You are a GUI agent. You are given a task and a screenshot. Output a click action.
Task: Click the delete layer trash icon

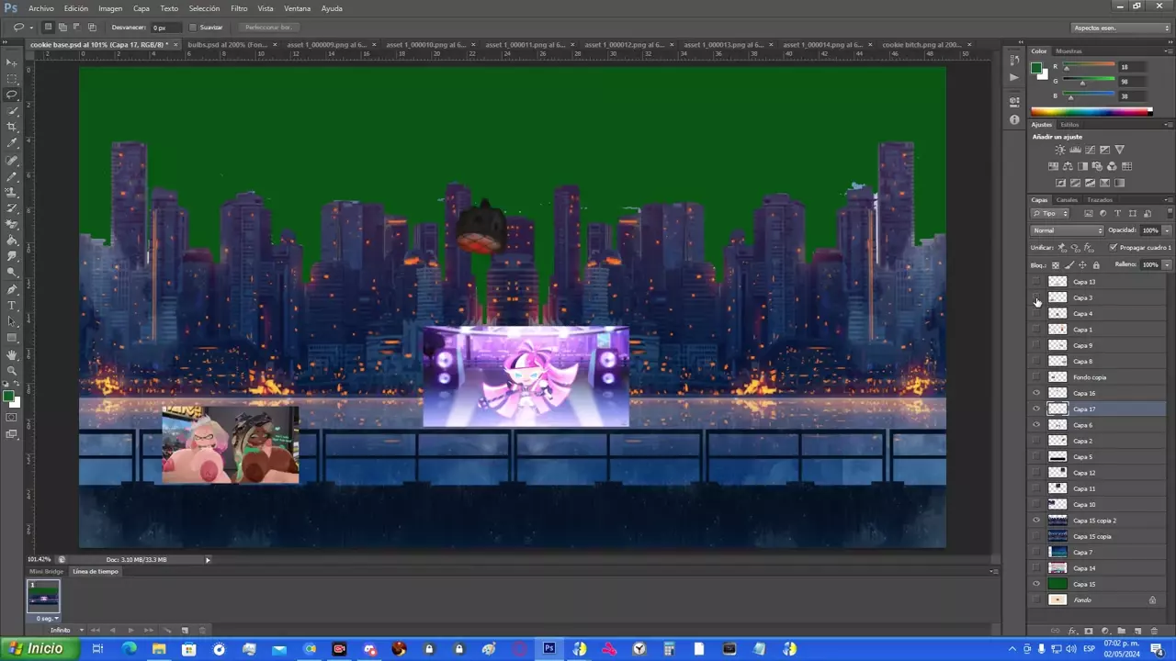(1155, 632)
